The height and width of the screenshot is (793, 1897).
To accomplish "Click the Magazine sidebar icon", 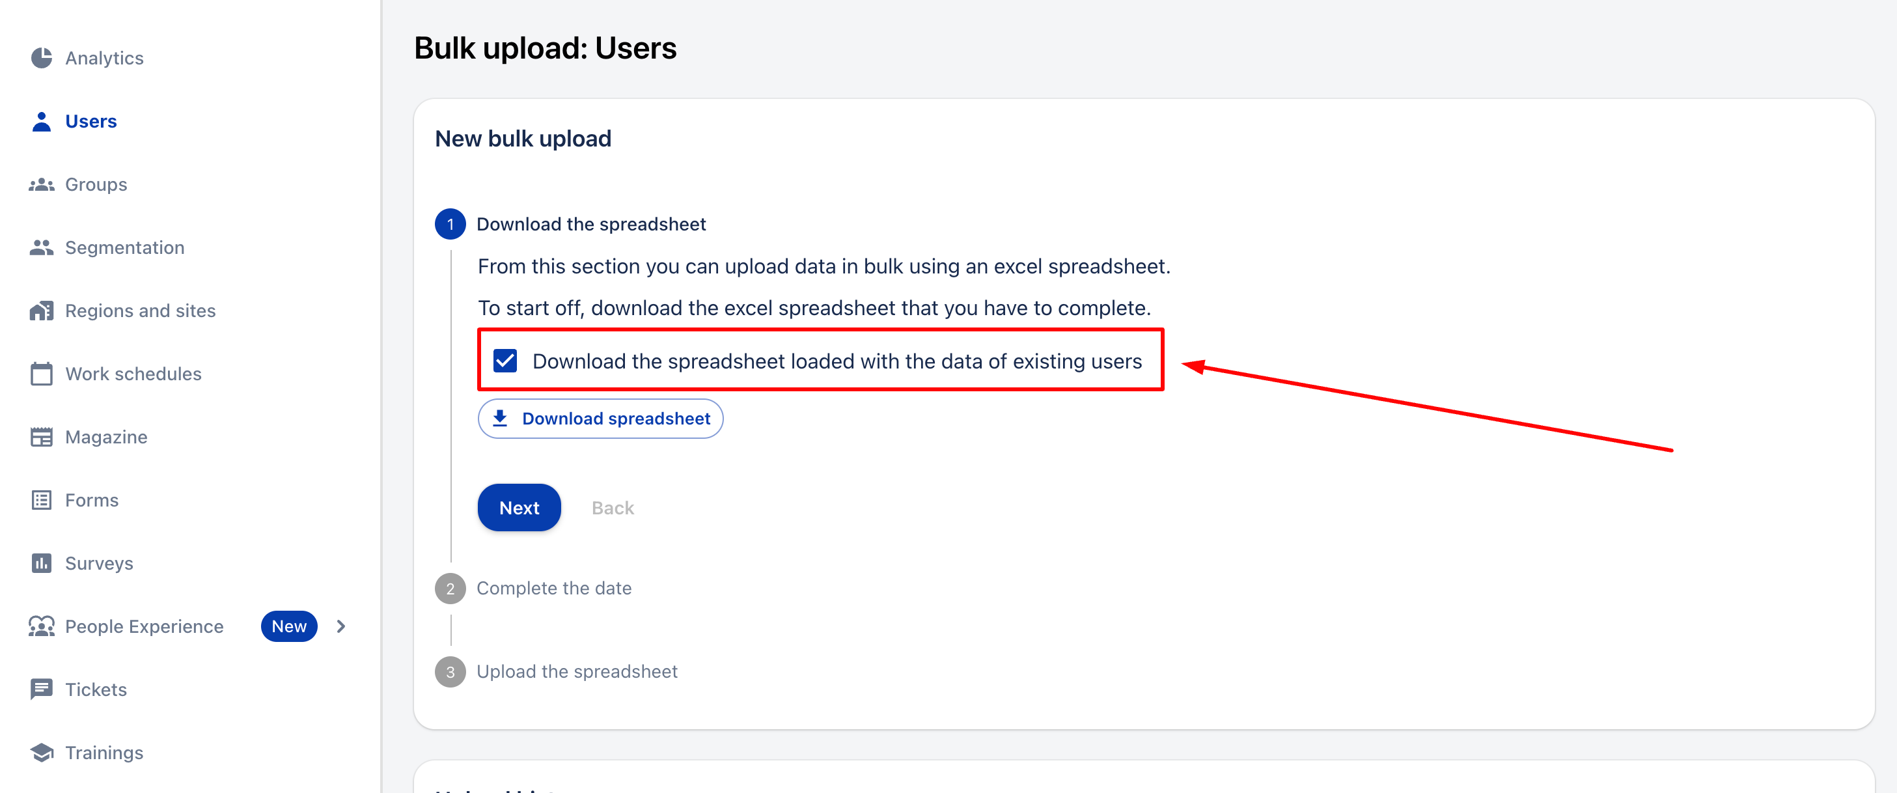I will (x=41, y=438).
